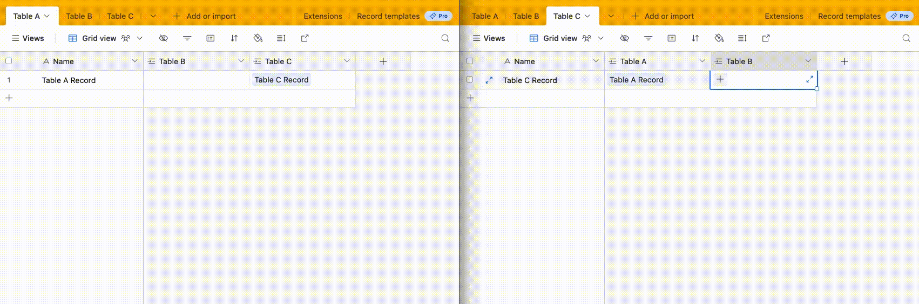
Task: Click share view icon in right pane
Action: pyautogui.click(x=766, y=38)
